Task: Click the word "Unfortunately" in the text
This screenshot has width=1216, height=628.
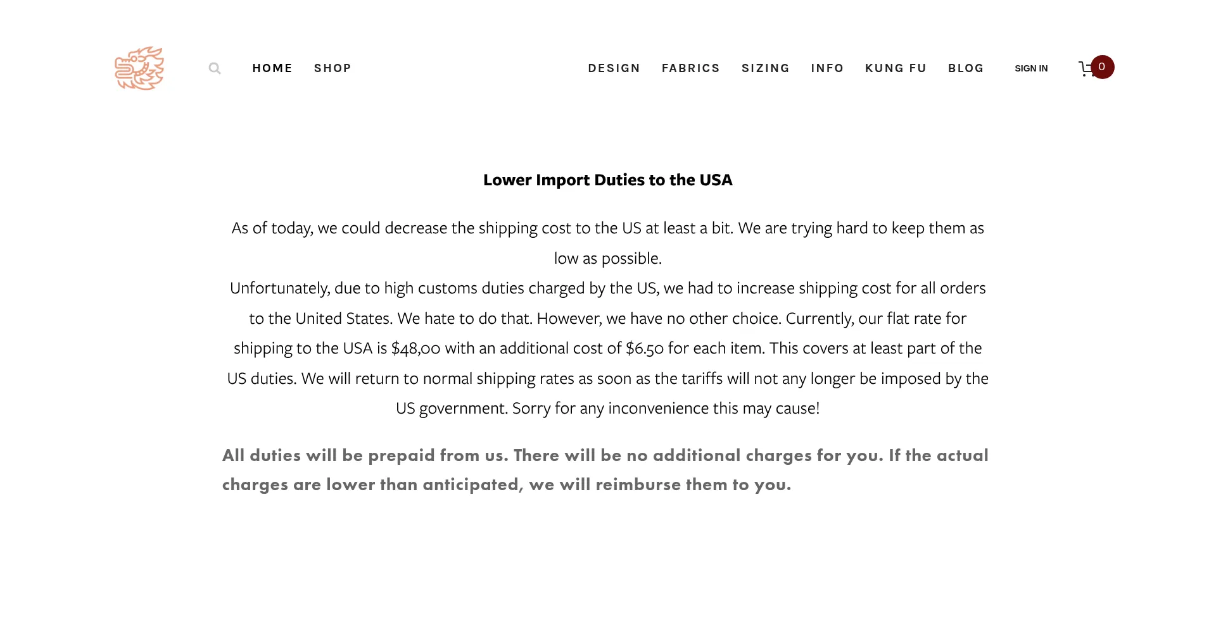Action: click(279, 288)
